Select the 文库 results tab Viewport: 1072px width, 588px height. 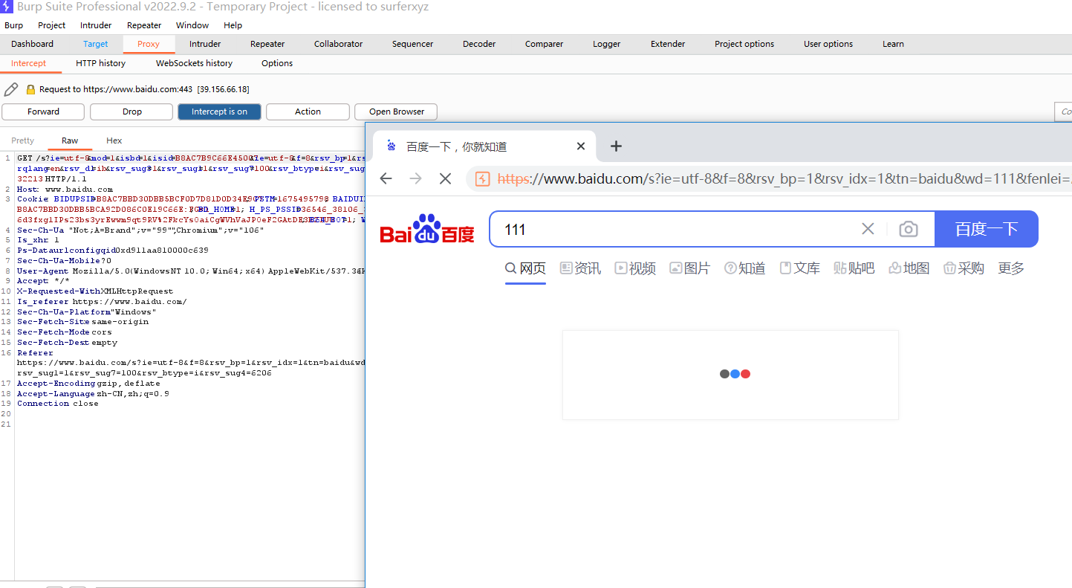(x=799, y=268)
